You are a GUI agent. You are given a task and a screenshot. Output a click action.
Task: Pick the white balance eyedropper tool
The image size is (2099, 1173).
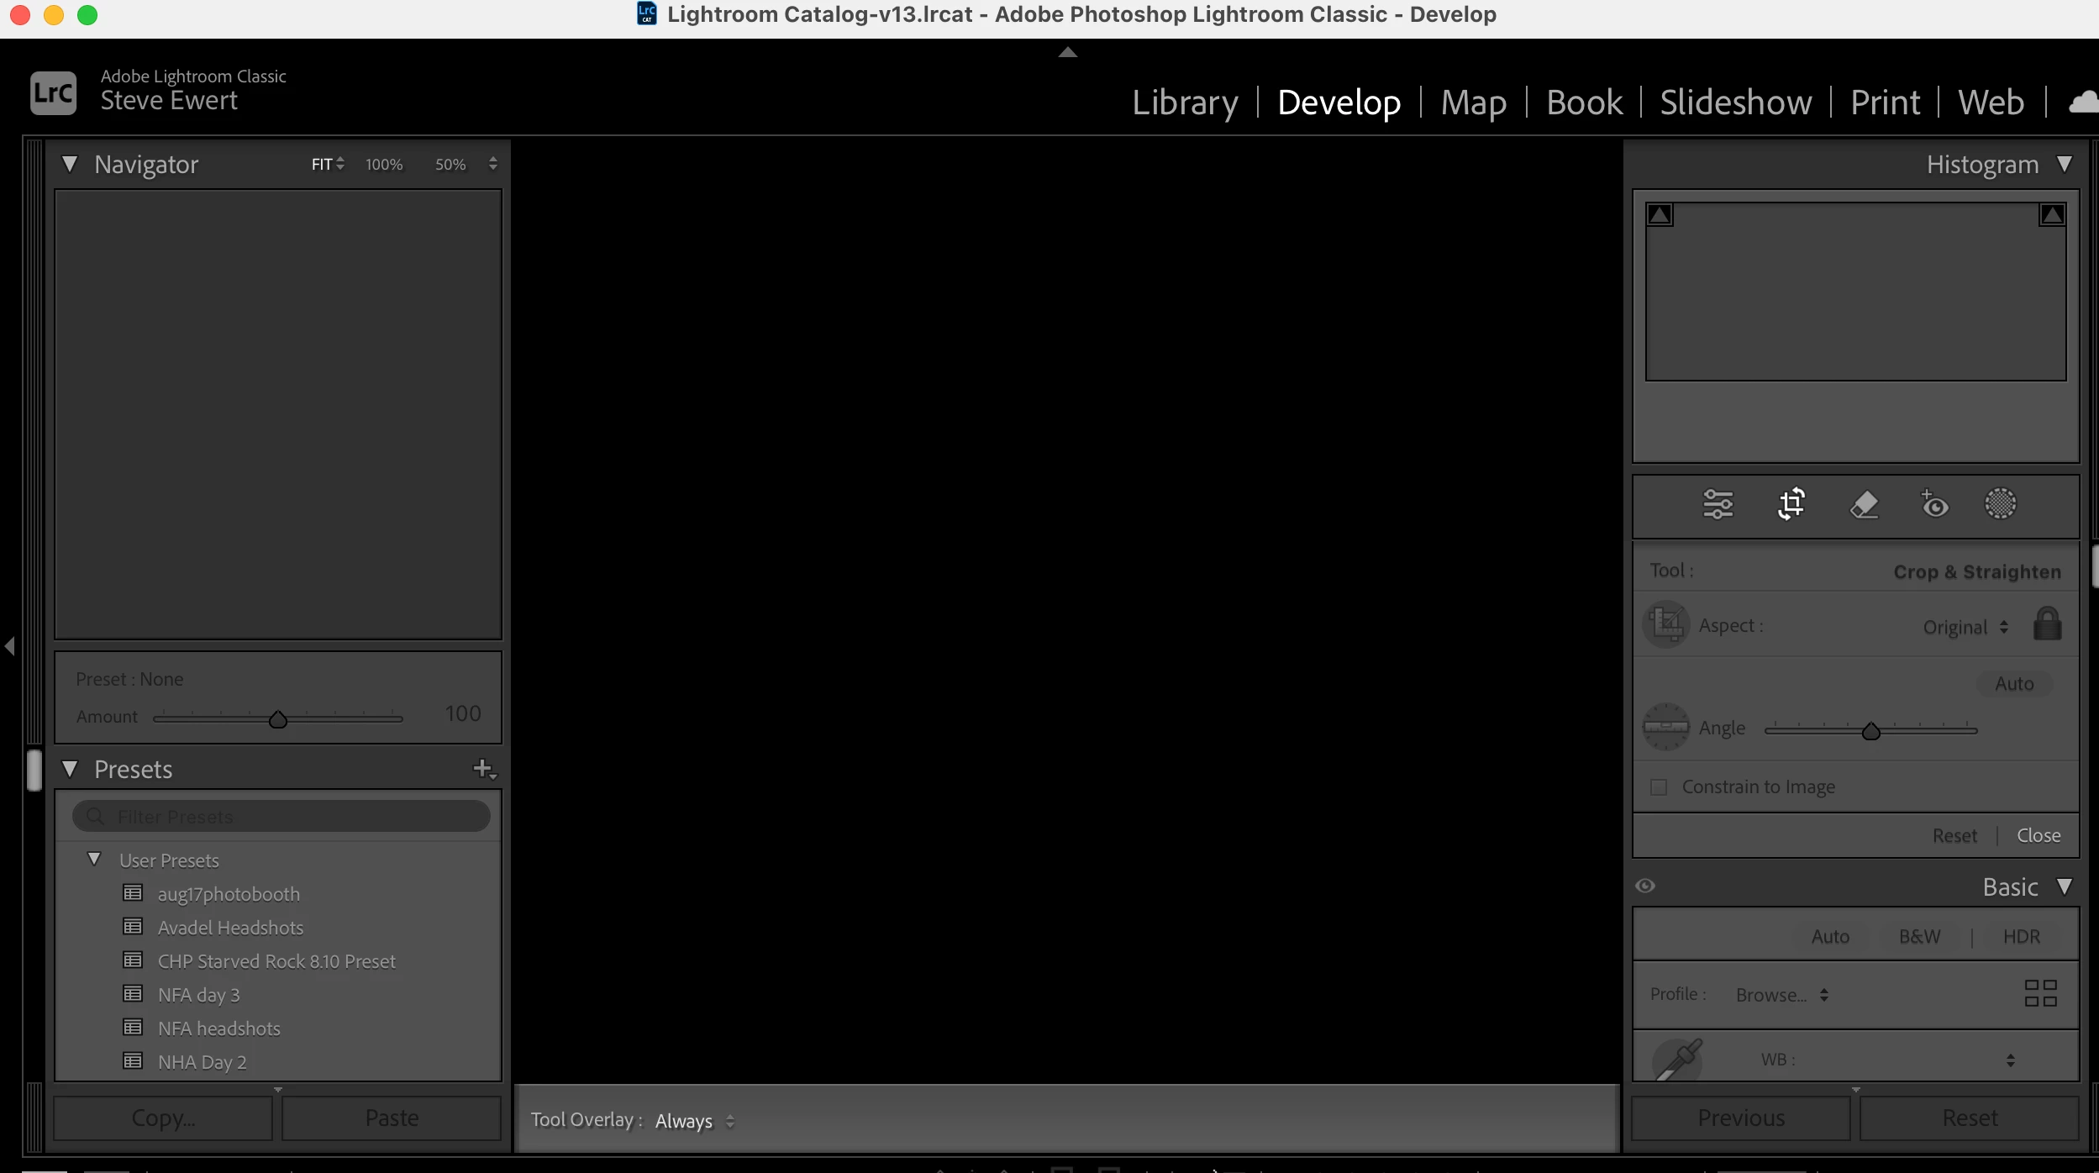[x=1677, y=1059]
